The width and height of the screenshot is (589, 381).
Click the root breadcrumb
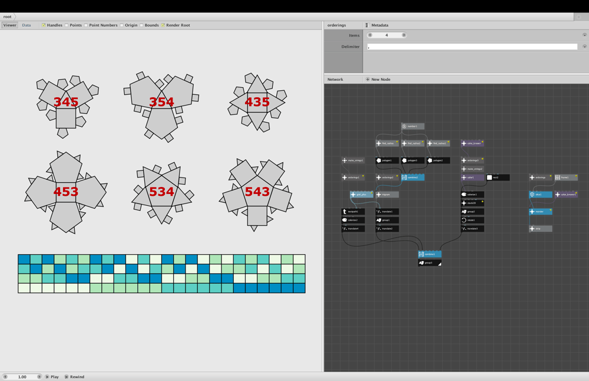click(8, 17)
